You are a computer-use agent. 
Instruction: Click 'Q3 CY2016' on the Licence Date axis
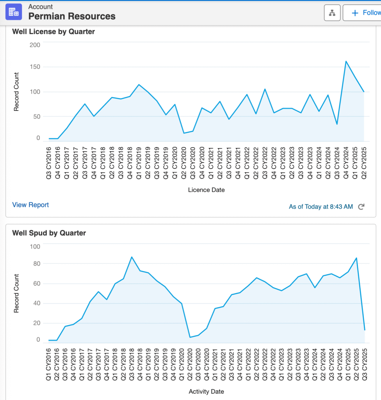pyautogui.click(x=49, y=163)
